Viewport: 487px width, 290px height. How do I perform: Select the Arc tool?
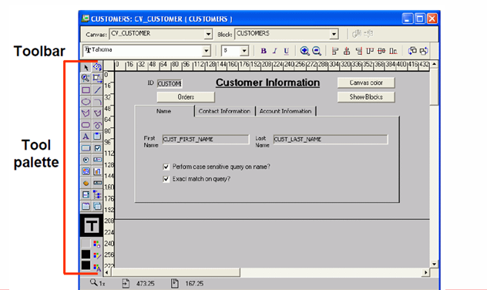97,102
